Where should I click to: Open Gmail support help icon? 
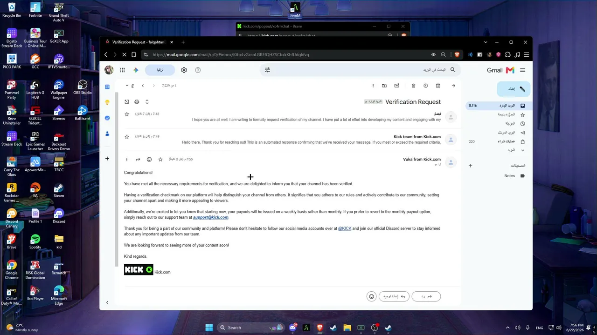pos(198,70)
